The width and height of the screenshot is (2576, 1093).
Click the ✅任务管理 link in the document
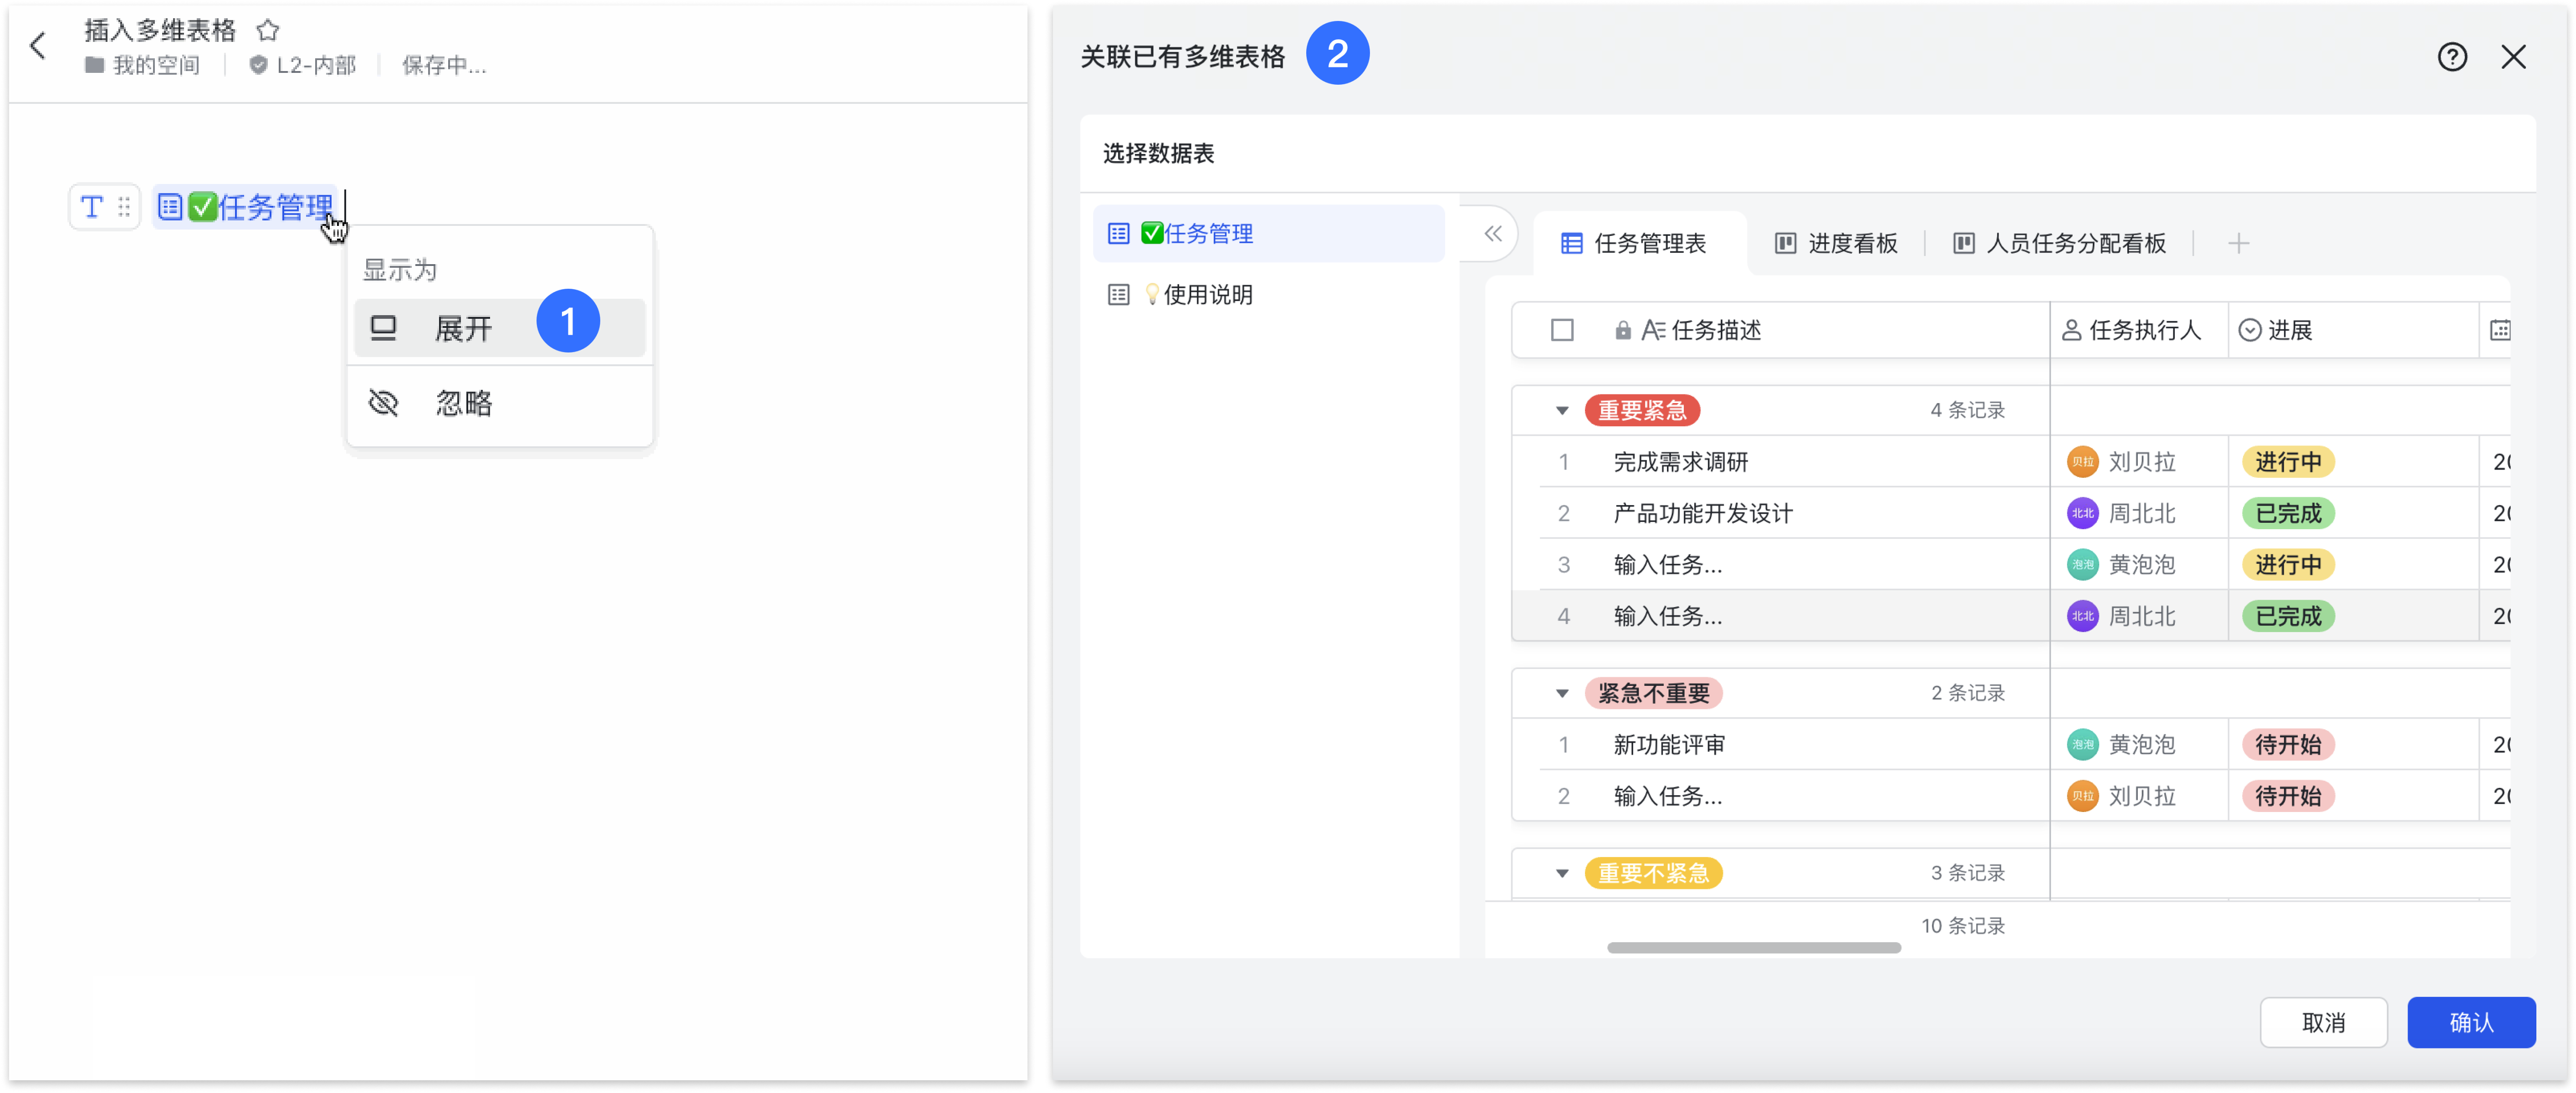click(x=246, y=207)
